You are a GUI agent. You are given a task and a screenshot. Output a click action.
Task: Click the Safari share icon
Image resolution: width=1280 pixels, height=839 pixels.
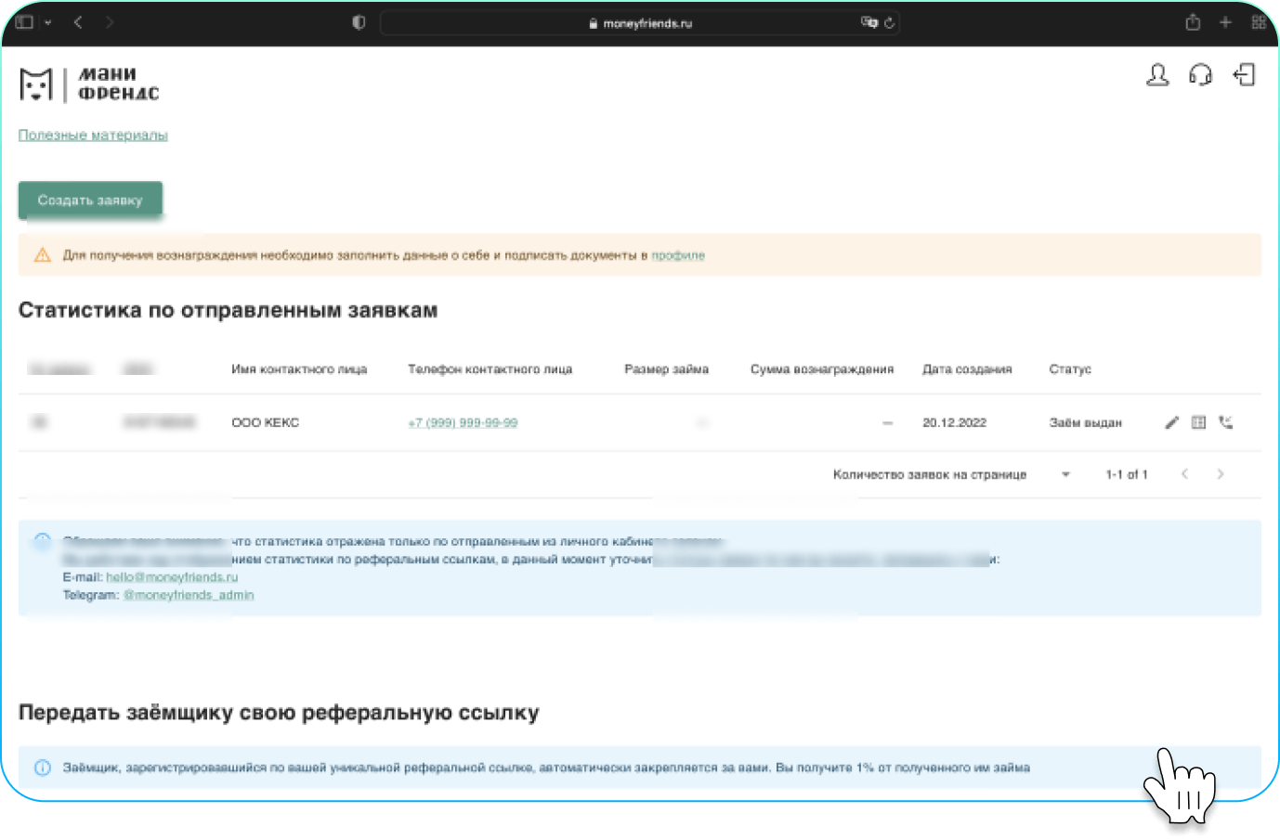(1193, 23)
